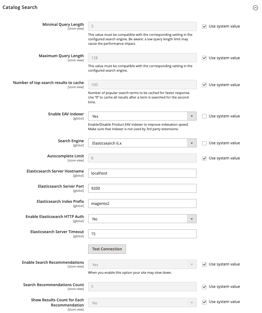
Task: Uncheck Use system value for Minimal Query Length
Action: tap(204, 27)
